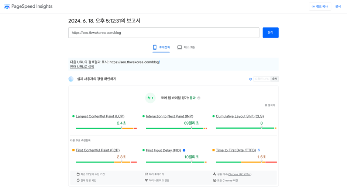Click the marker on the LCP distribution bar
Screen dimensions: 347x189
pos(121,127)
